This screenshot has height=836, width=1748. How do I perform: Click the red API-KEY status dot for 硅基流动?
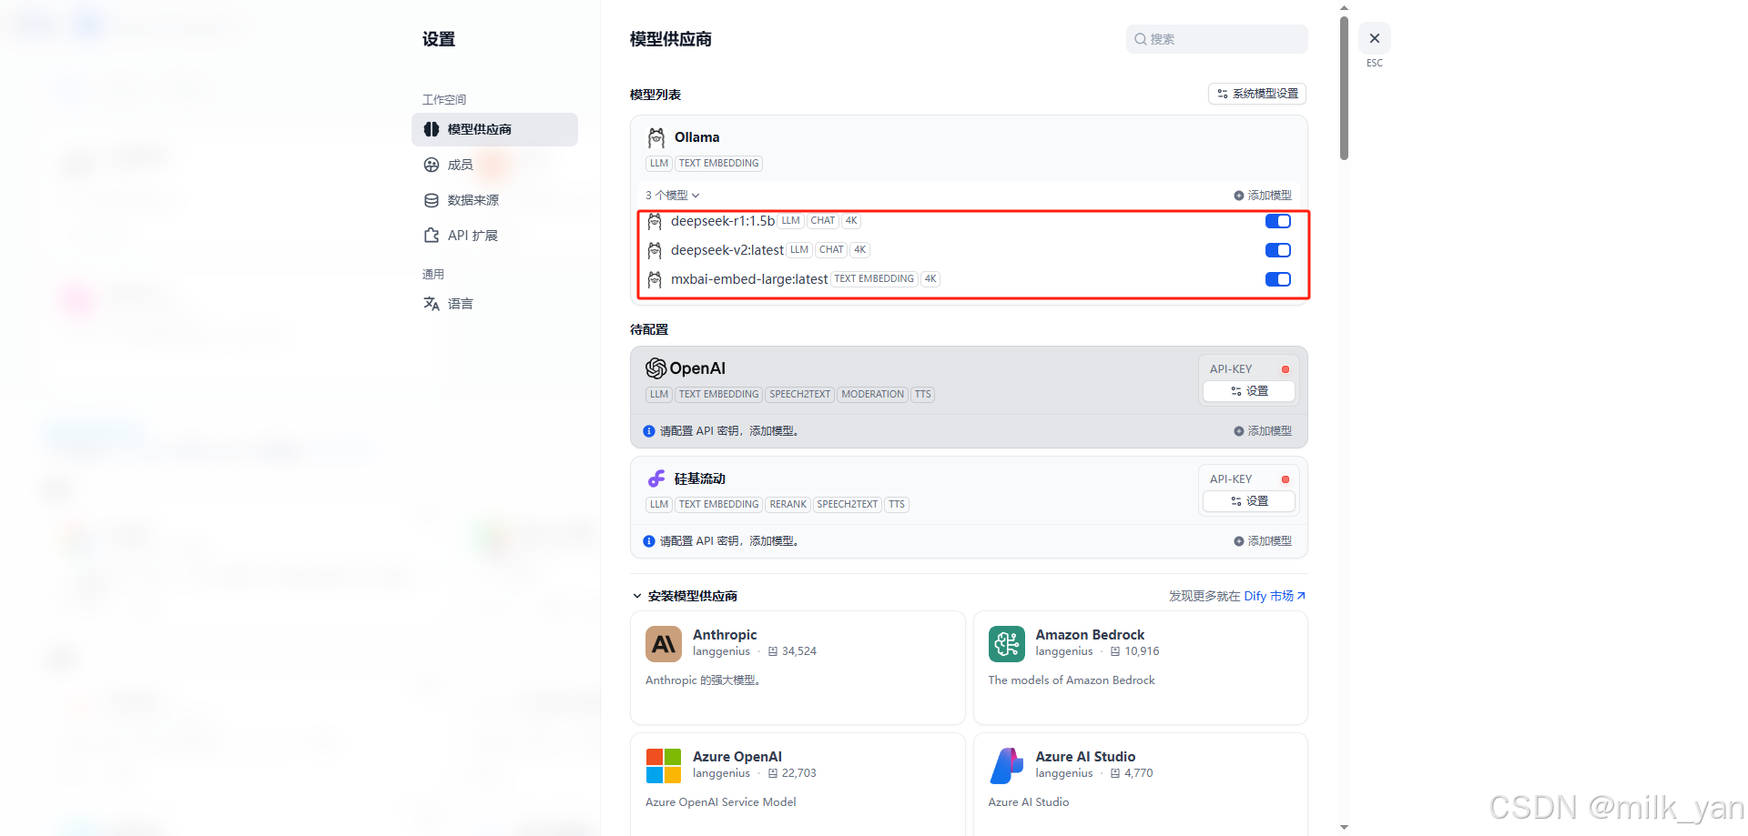1286,479
